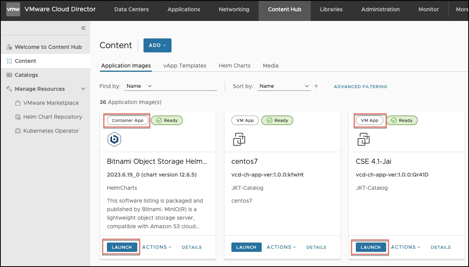The height and width of the screenshot is (267, 469).
Task: Open the Sort by Name dropdown
Action: pos(284,86)
